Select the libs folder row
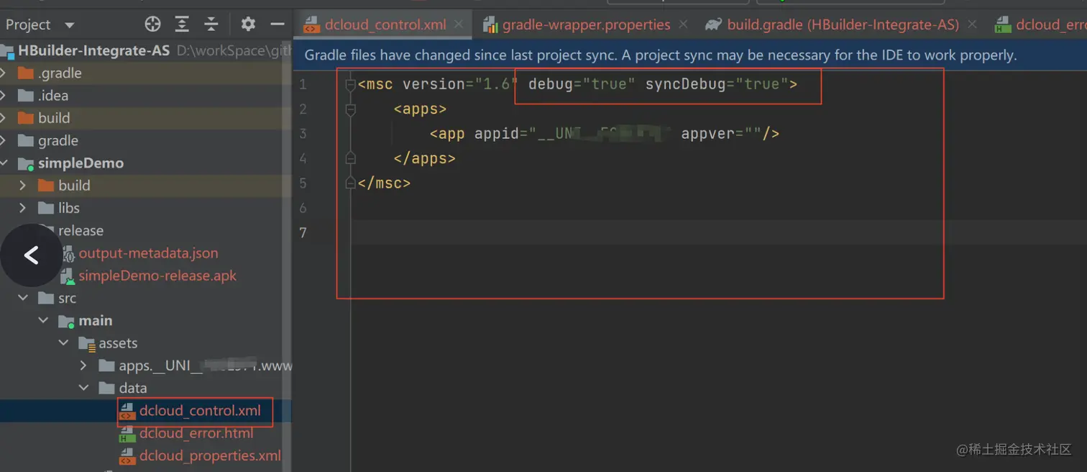This screenshot has height=472, width=1087. pos(145,208)
